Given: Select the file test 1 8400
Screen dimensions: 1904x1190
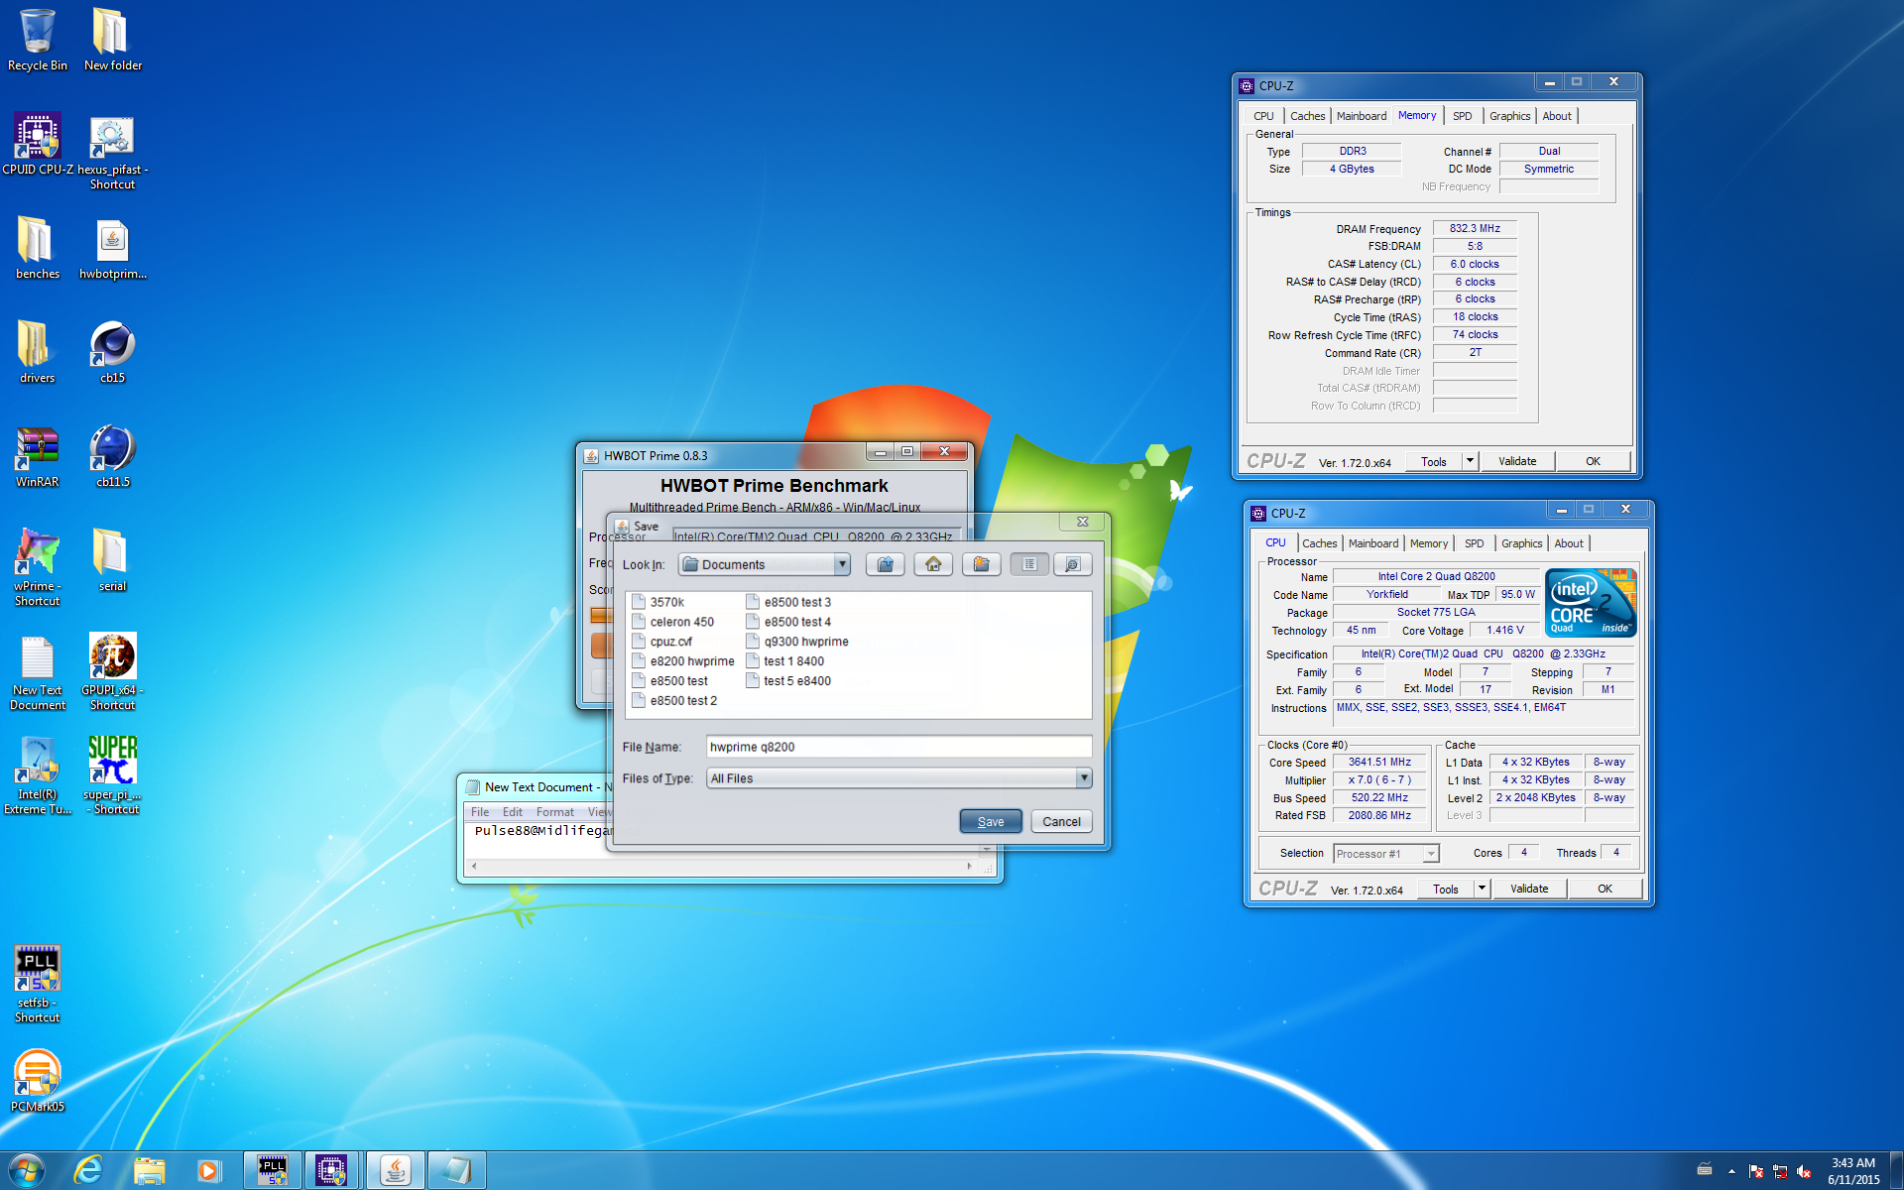Looking at the screenshot, I should [x=785, y=661].
